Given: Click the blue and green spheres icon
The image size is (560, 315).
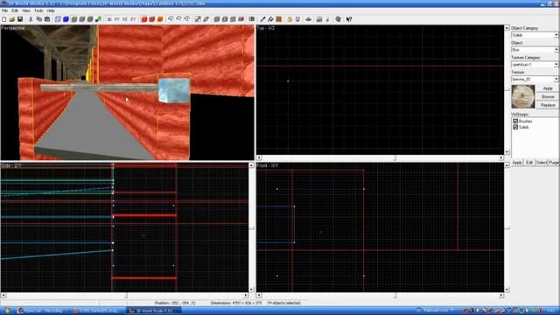Looking at the screenshot, I should point(98,19).
